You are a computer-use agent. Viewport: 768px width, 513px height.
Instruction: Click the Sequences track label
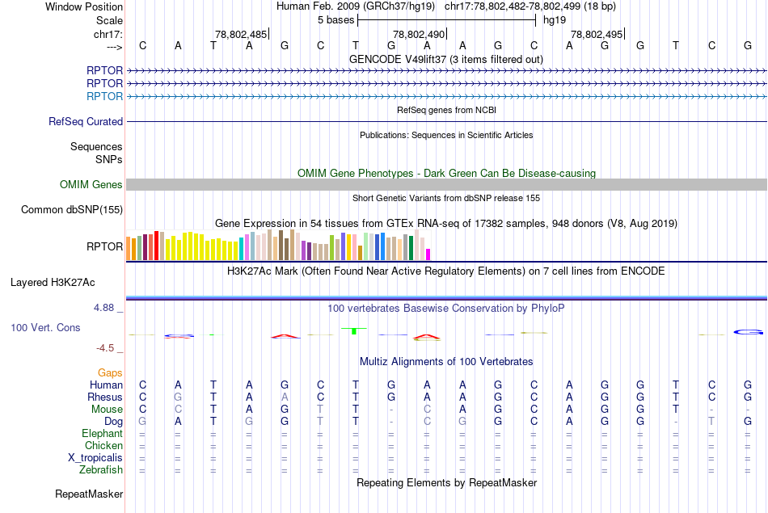(x=96, y=146)
